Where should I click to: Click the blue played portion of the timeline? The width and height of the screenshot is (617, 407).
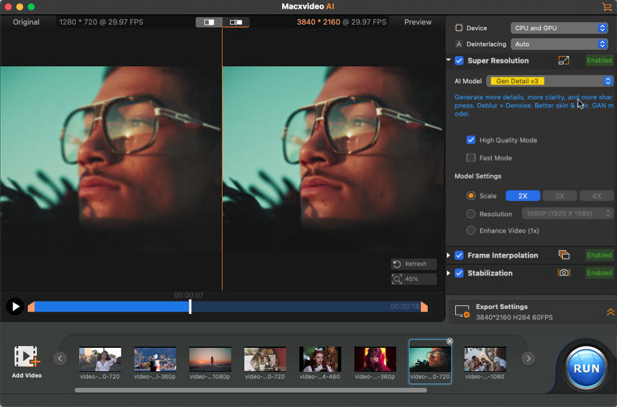(x=111, y=307)
